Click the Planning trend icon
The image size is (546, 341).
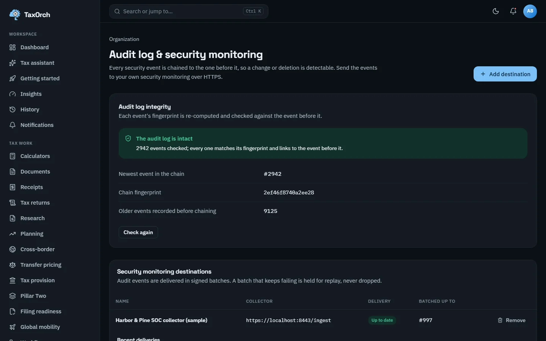(x=13, y=234)
